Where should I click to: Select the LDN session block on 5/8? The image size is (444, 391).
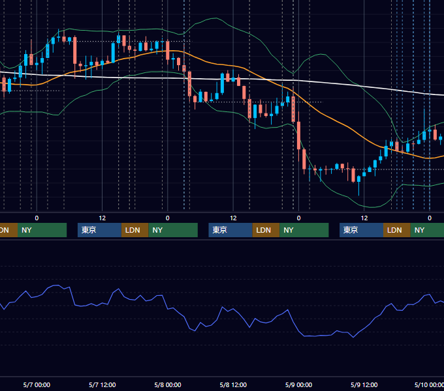[266, 230]
